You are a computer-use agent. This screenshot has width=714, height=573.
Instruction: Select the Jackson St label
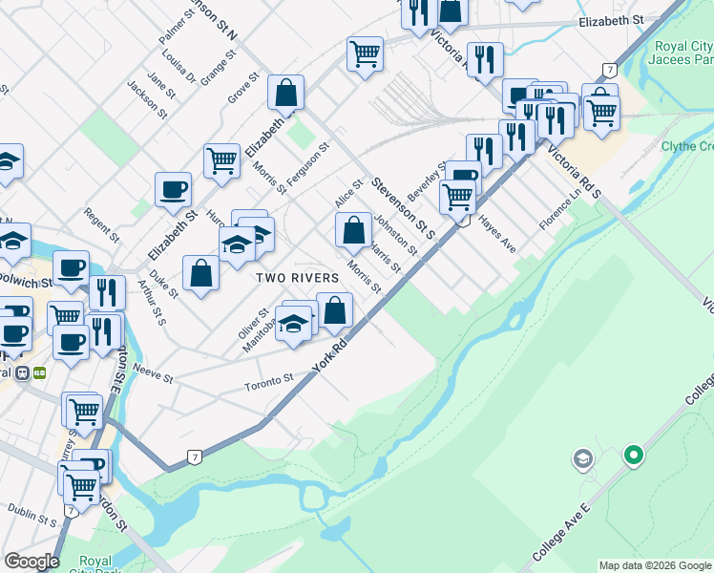point(147,99)
